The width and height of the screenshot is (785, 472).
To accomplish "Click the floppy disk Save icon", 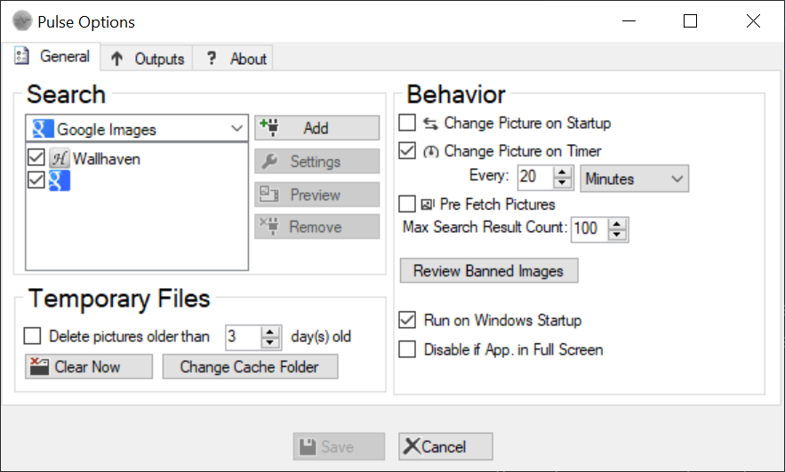I will click(308, 446).
